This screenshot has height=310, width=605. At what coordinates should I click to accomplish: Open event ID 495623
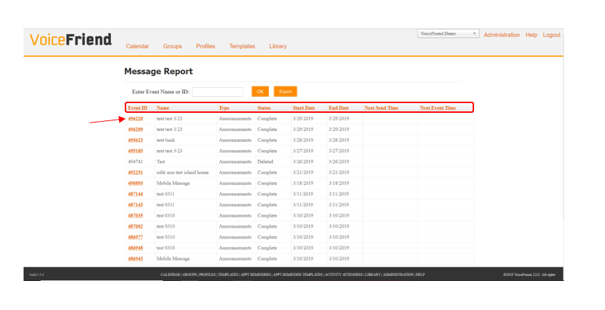pyautogui.click(x=135, y=140)
